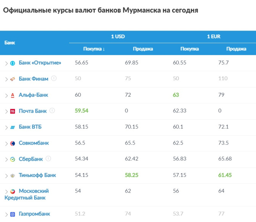
Task: Expand the Московский Кредитный Банк row
Action: (x=6, y=191)
